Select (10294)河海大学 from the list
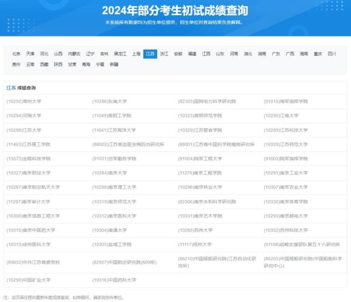 tap(24, 115)
